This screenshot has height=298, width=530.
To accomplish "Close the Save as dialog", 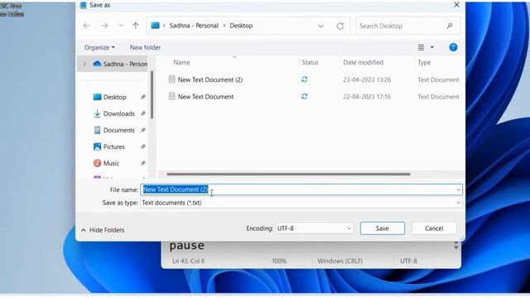I will coord(456,5).
